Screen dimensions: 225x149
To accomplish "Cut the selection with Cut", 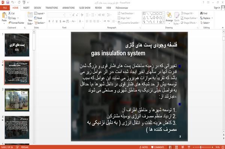I will click(11, 13).
